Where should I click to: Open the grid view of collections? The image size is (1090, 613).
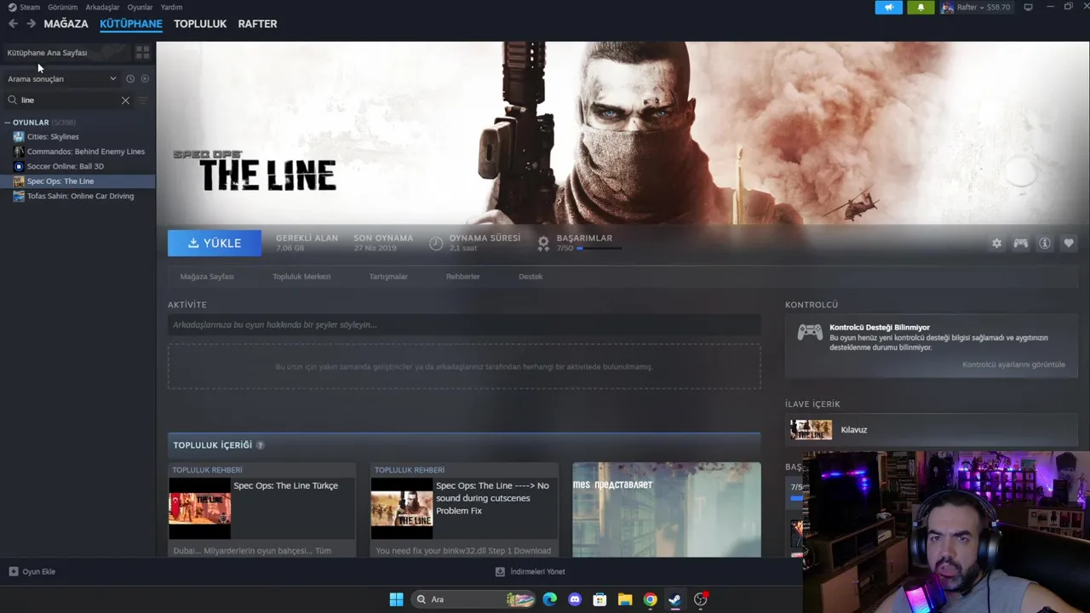click(x=142, y=53)
